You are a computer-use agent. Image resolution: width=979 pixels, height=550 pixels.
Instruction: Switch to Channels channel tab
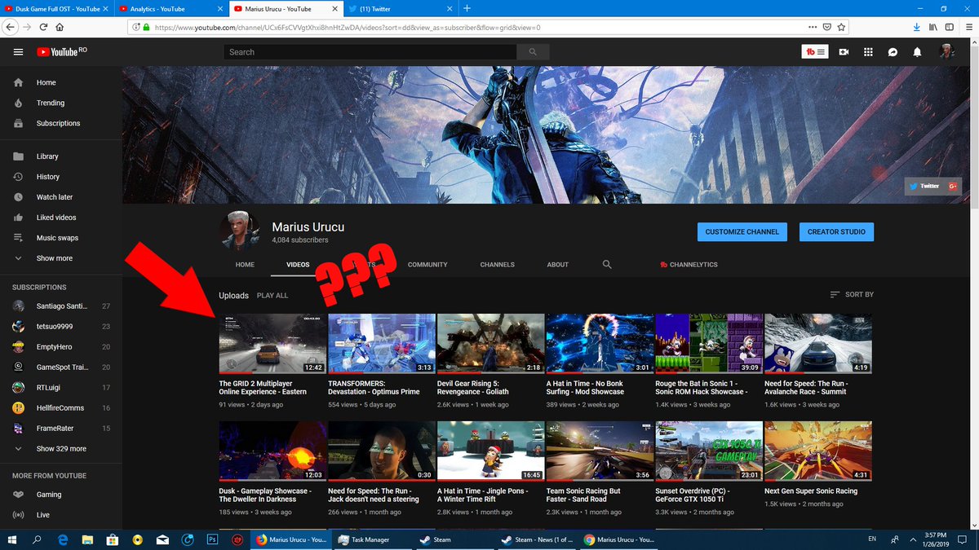pos(497,265)
